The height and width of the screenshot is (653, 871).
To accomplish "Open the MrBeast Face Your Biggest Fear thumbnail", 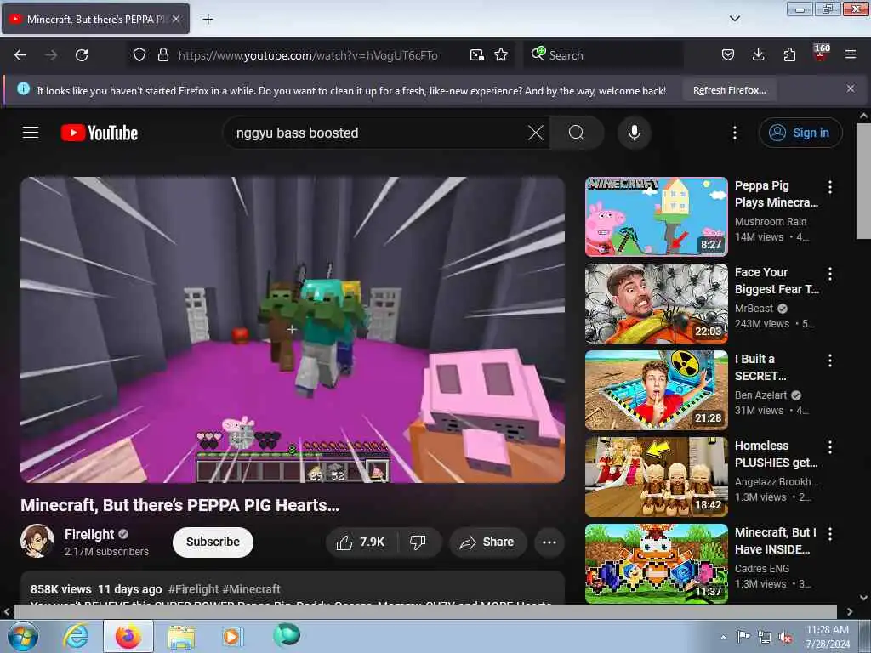I will [x=656, y=304].
